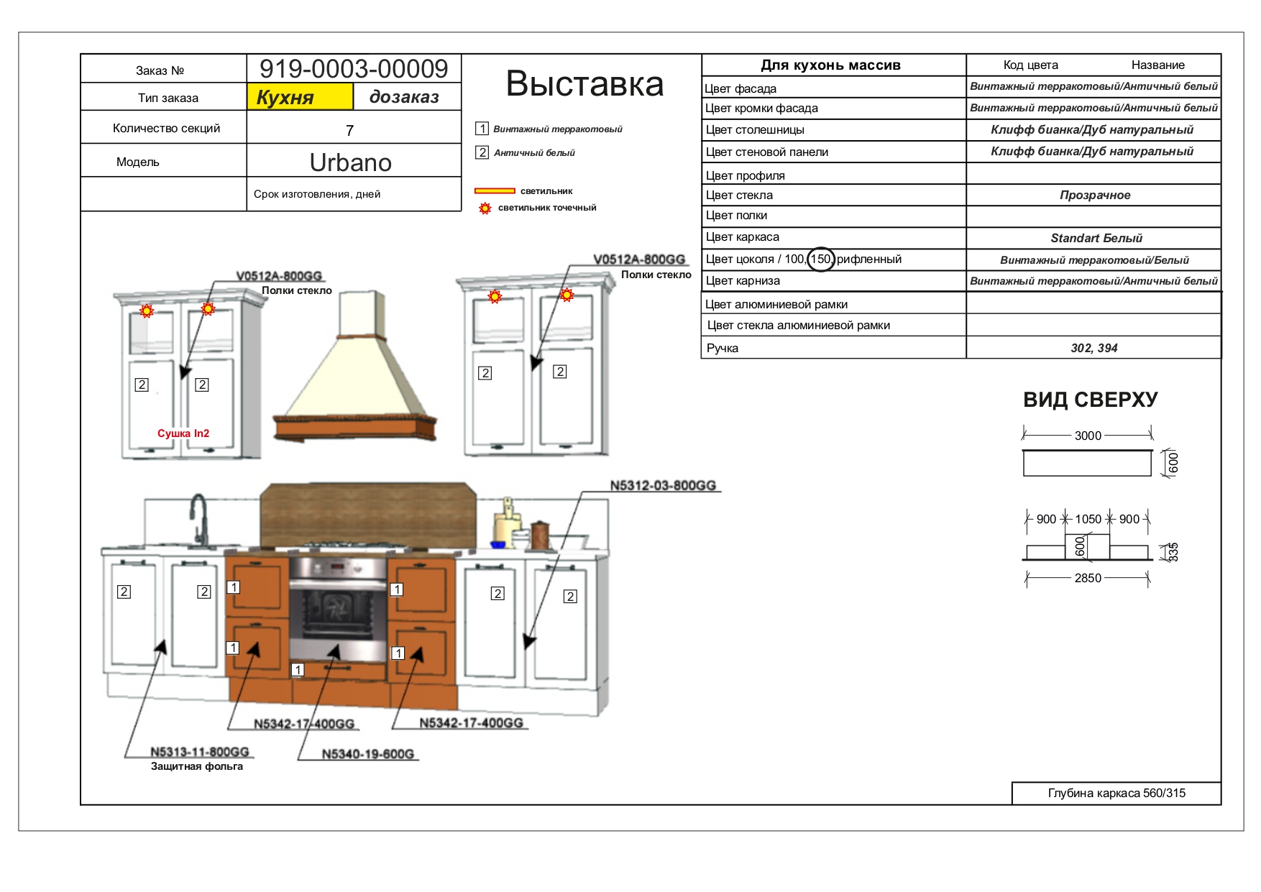The width and height of the screenshot is (1261, 892).
Task: Click the legend box numbered 1
Action: point(482,129)
